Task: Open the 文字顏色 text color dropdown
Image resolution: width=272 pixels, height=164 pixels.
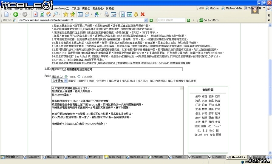Action: tap(59, 81)
